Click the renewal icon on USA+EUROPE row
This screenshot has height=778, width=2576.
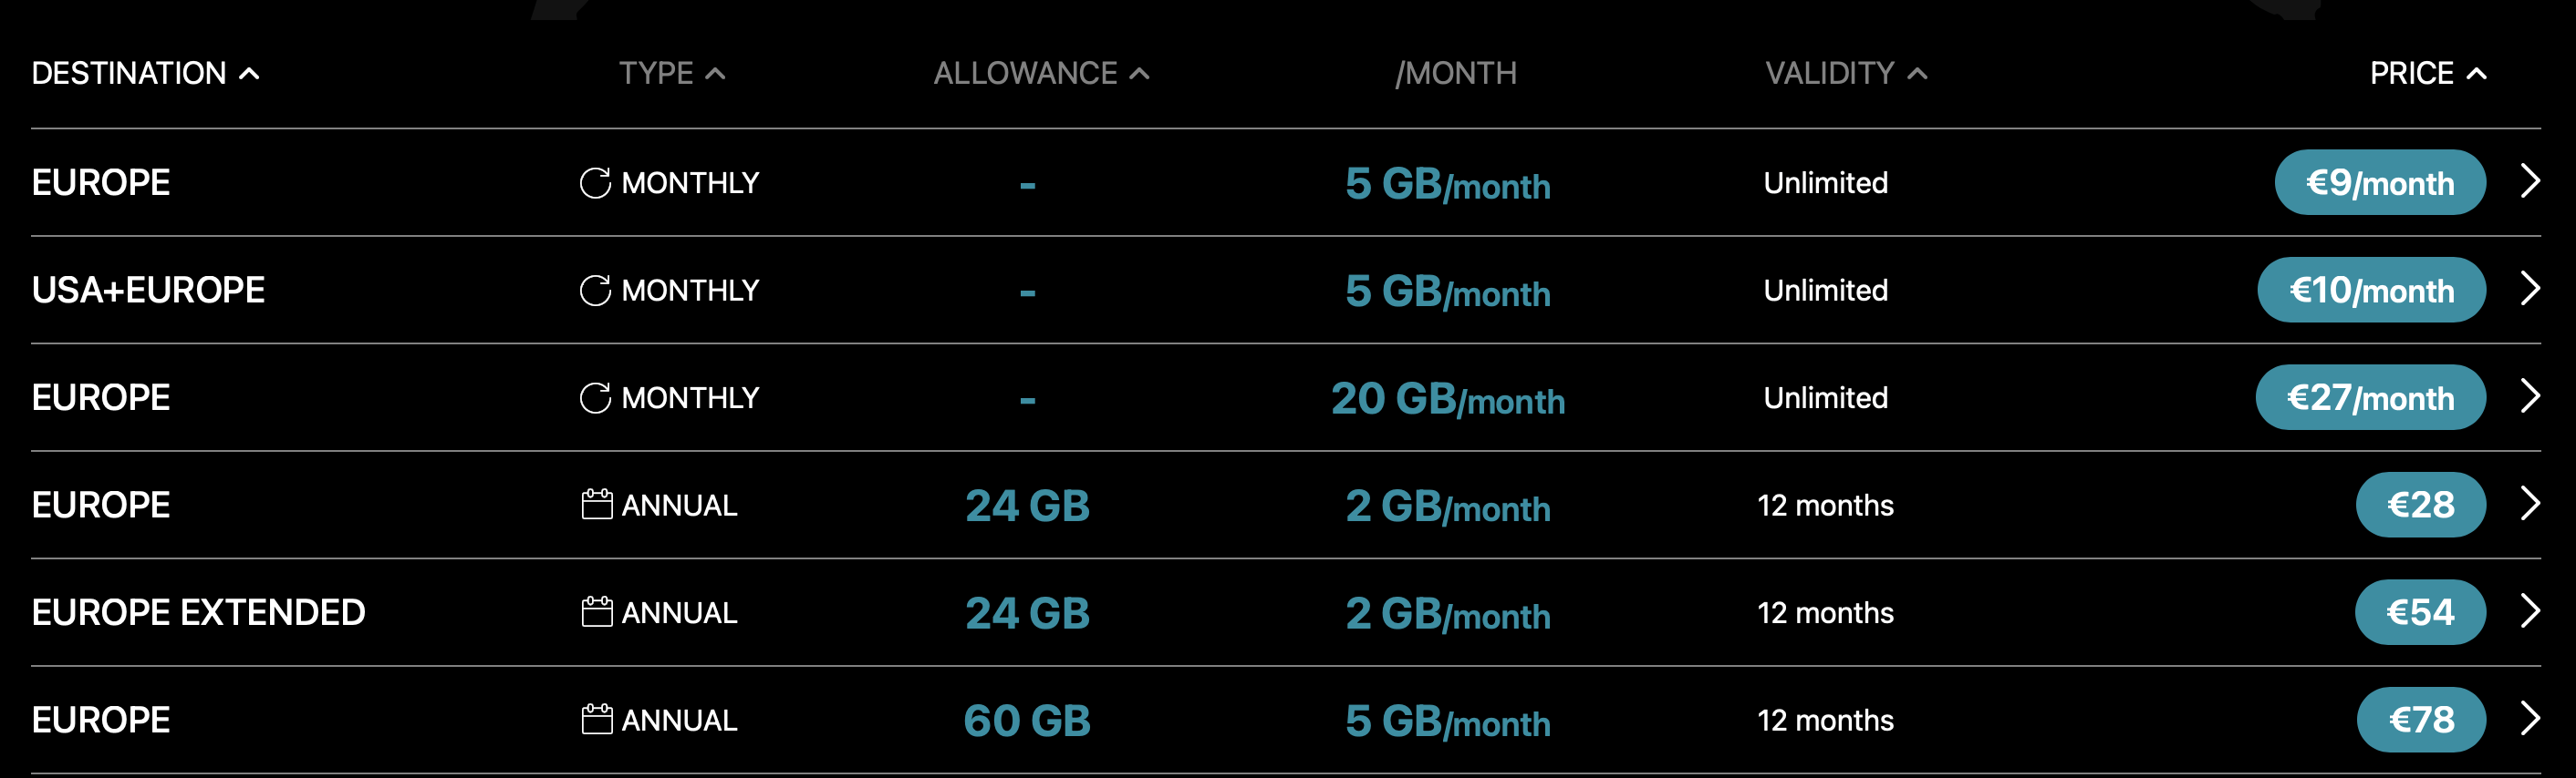(x=595, y=291)
